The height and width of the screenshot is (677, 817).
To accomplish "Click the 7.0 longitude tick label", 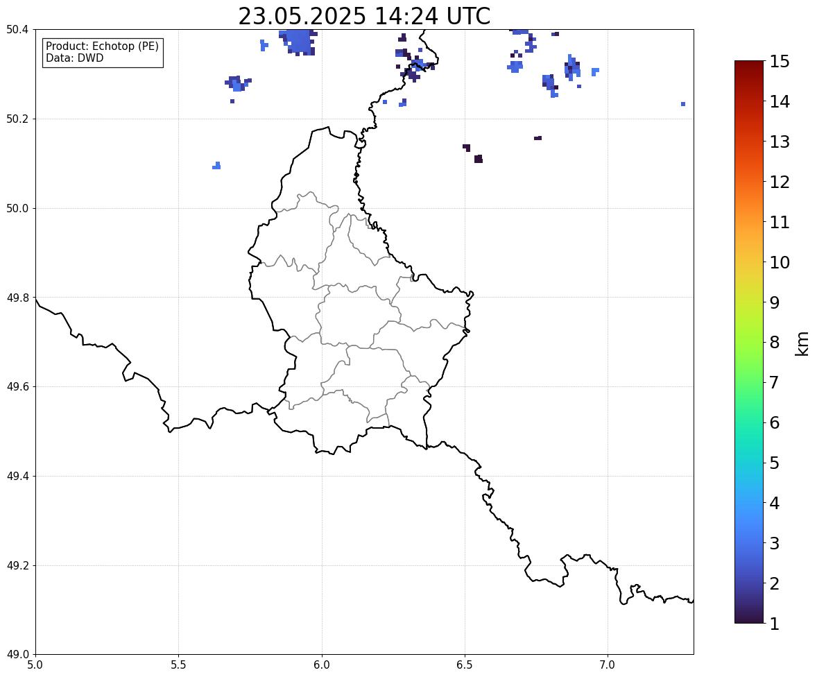I will [x=608, y=665].
